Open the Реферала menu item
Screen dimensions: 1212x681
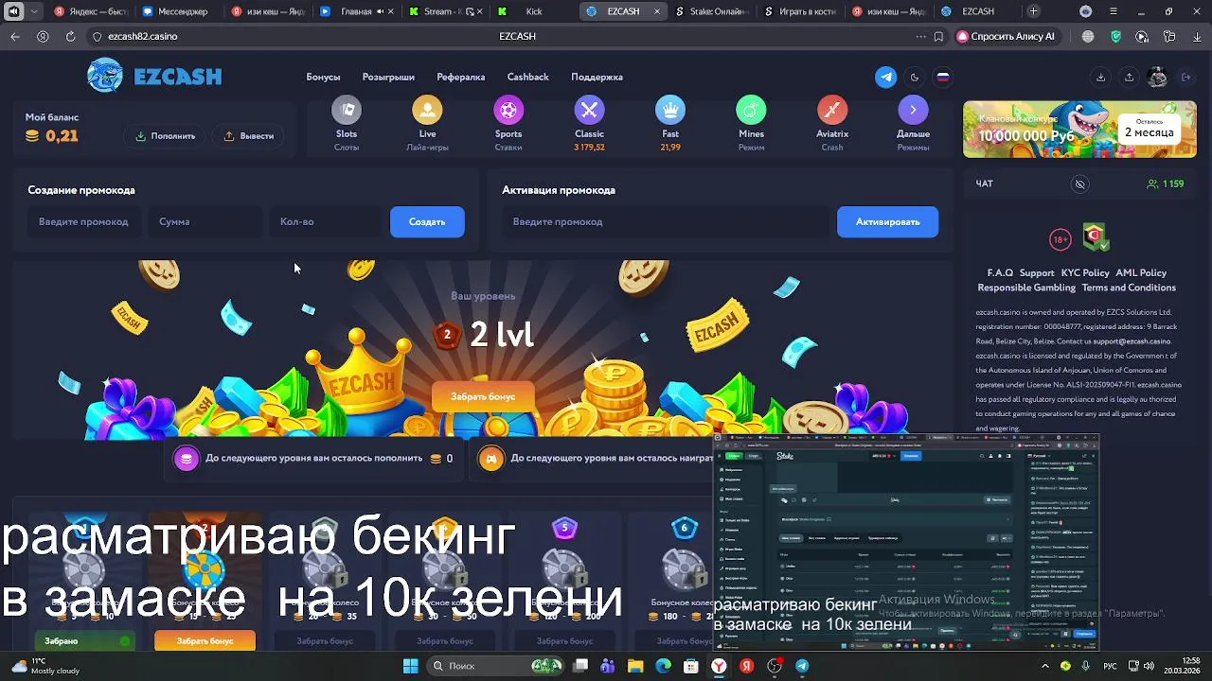460,78
